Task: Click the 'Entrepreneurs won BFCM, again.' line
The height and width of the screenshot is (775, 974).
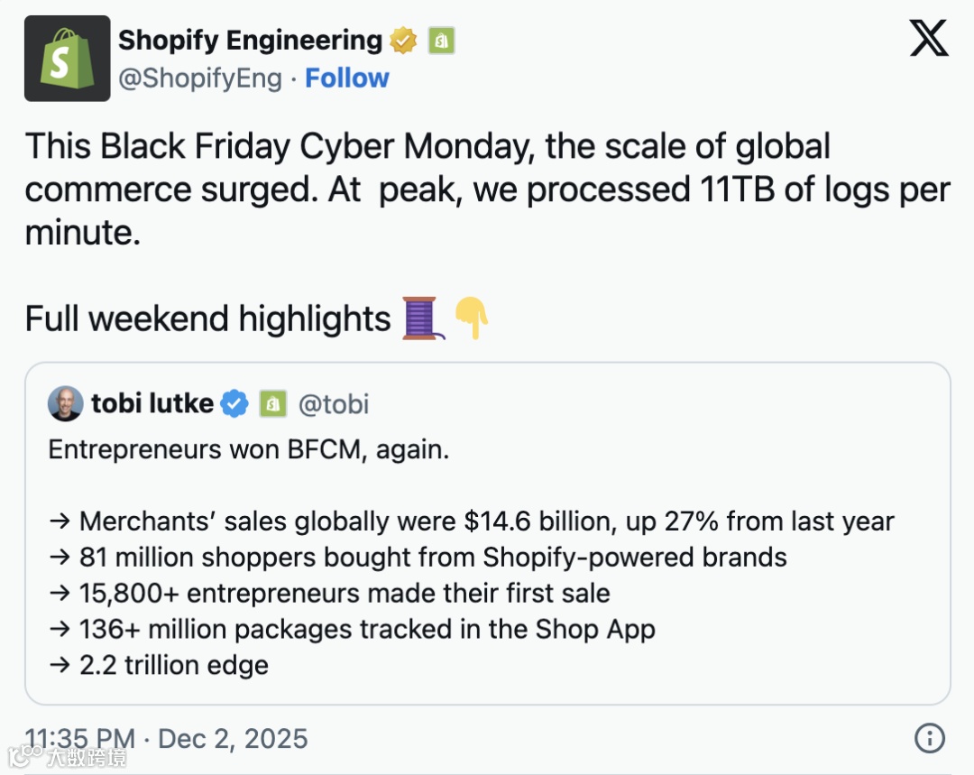Action: (x=248, y=449)
